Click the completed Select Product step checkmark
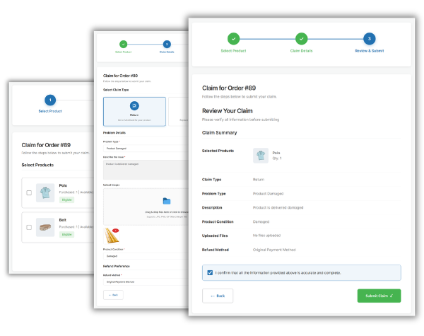 pyautogui.click(x=234, y=39)
